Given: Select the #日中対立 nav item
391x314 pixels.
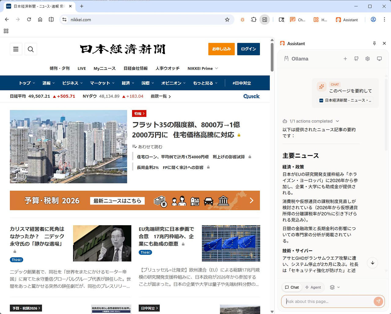Looking at the screenshot, I should click(242, 83).
